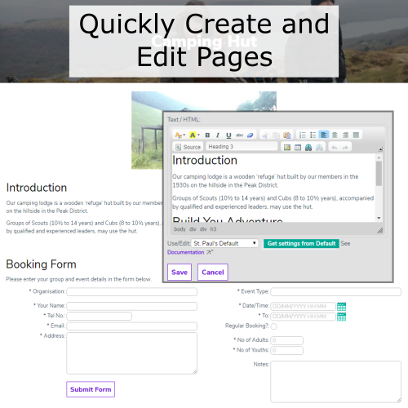The width and height of the screenshot is (408, 408).
Task: Save the Text/HTML edits
Action: (180, 272)
